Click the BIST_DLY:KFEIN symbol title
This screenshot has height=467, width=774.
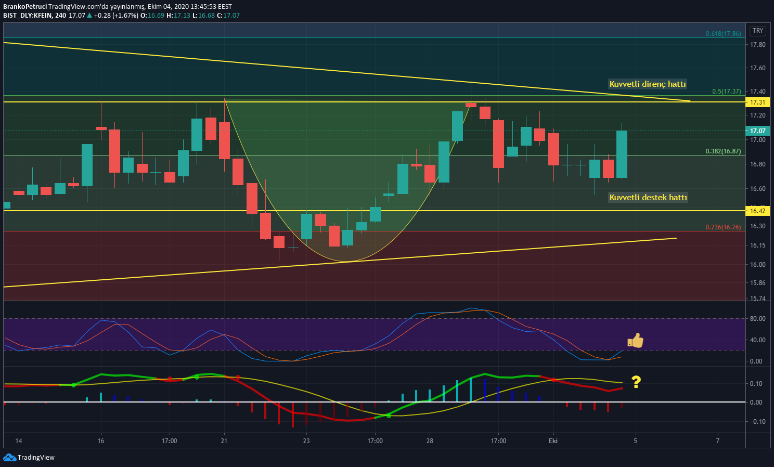(x=27, y=16)
